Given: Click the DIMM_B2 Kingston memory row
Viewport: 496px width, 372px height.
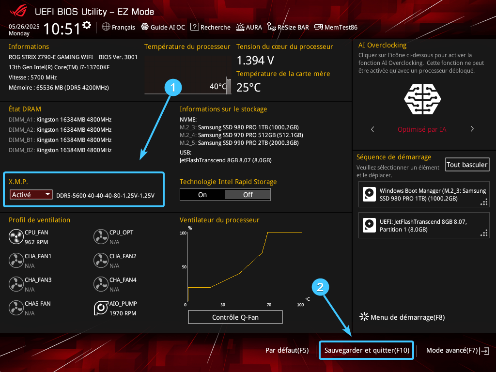Looking at the screenshot, I should tap(60, 150).
